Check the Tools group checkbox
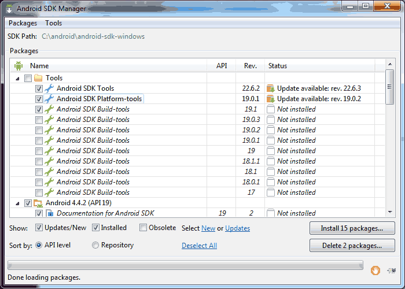This screenshot has width=405, height=289. click(28, 78)
